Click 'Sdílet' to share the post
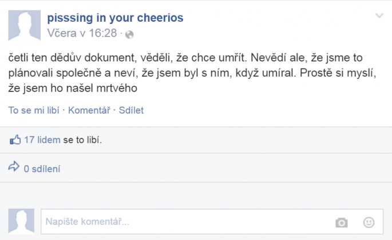 131,110
